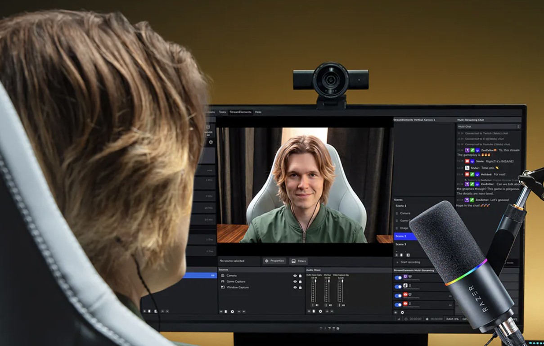Open the gear icon in the left sidebar
Image resolution: width=544 pixels, height=346 pixels.
tap(211, 142)
